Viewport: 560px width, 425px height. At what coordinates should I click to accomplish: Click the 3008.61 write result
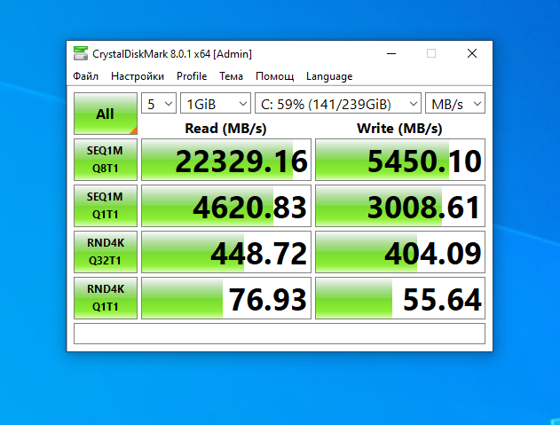400,206
